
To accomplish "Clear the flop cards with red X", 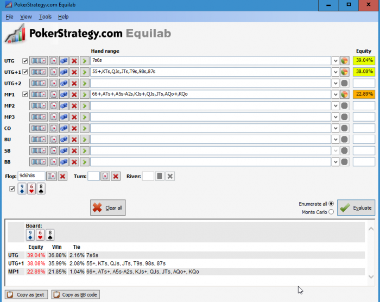I will 63,176.
